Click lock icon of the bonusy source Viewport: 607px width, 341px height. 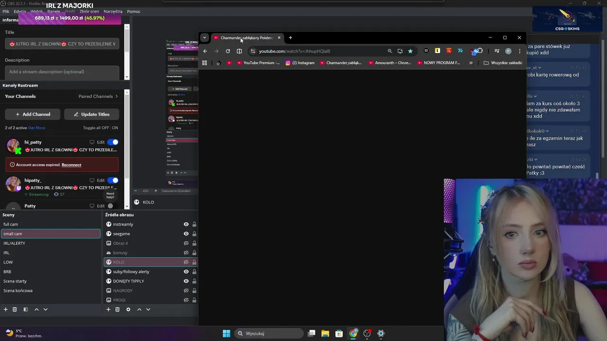(194, 252)
